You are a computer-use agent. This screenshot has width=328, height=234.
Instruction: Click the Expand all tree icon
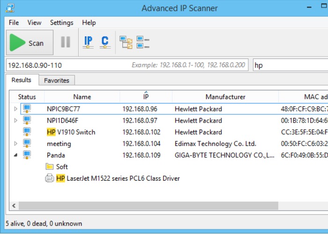tap(126, 43)
